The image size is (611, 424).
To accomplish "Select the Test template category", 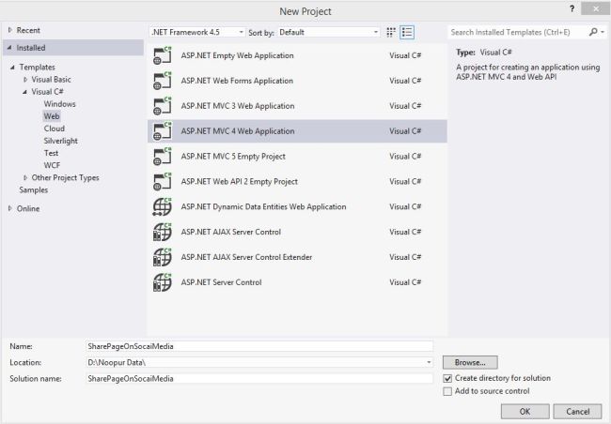I will point(51,153).
